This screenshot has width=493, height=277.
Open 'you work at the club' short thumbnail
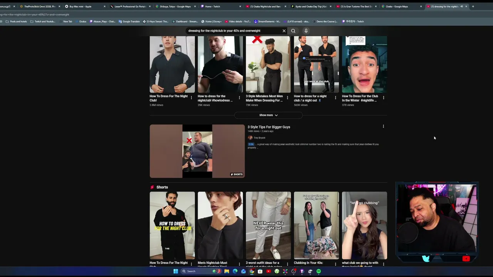tap(317, 64)
